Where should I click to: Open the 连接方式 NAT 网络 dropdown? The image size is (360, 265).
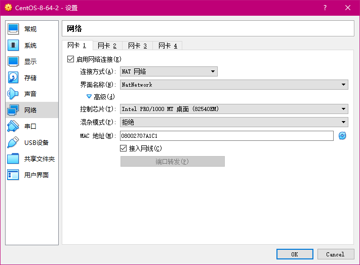[169, 71]
